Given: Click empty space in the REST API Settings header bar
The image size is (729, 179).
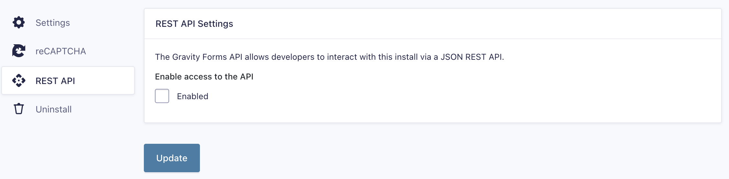Looking at the screenshot, I should click(x=454, y=24).
